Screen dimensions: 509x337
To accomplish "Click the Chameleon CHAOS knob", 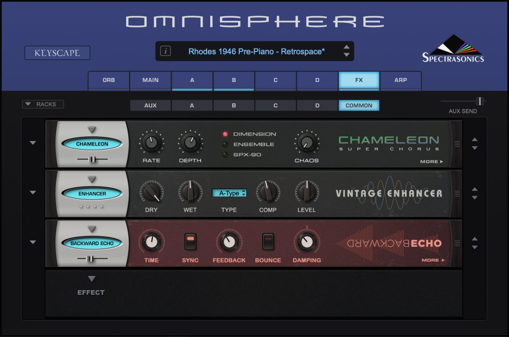I will 307,143.
